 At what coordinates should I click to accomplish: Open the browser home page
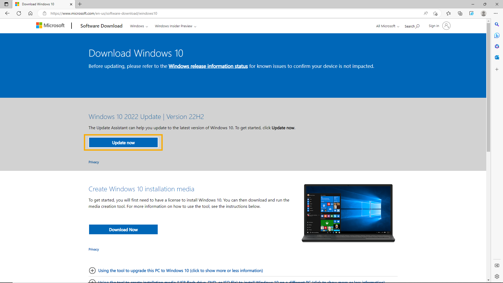coord(30,13)
